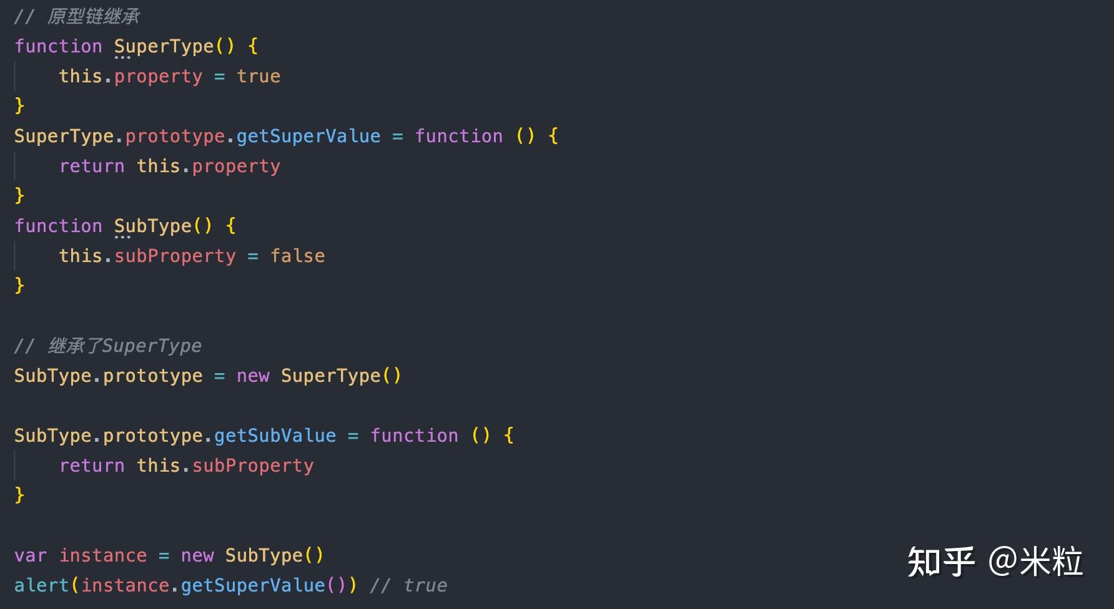
Task: Click the getSubValue method name
Action: (275, 436)
